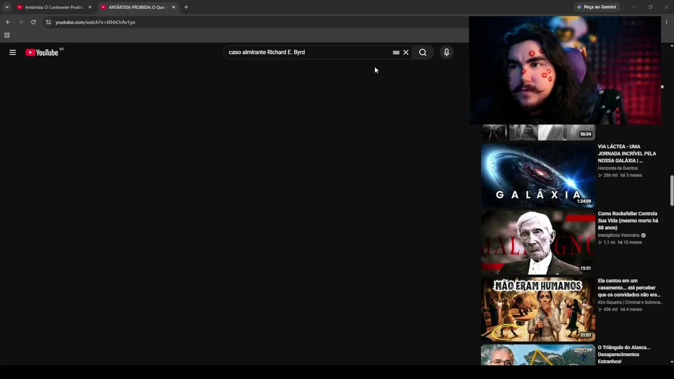Click the '21:07' duration badge

pyautogui.click(x=586, y=335)
